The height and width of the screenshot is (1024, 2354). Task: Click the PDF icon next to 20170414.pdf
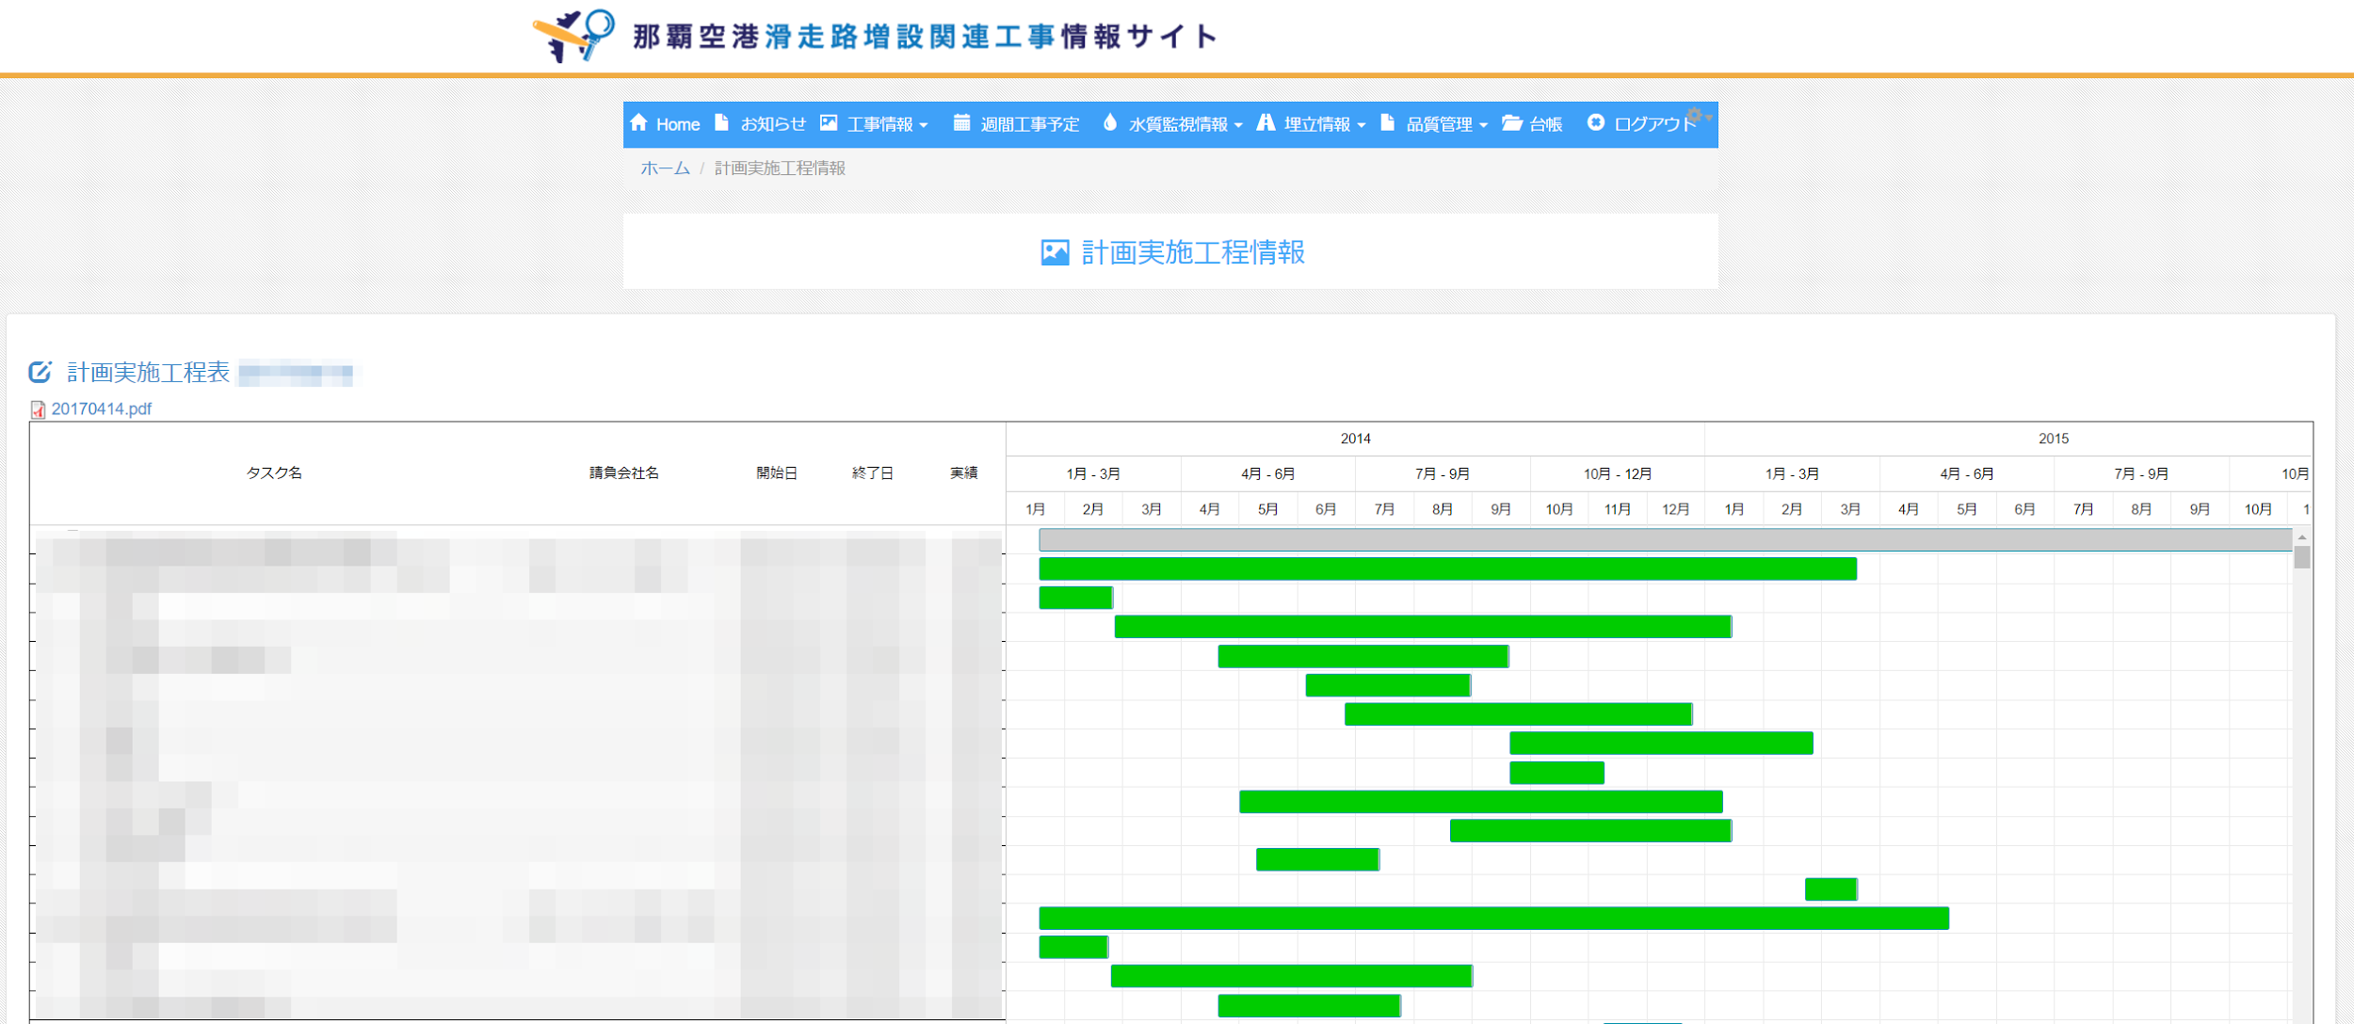(38, 409)
